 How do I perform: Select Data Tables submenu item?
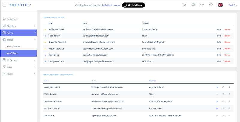[18, 53]
